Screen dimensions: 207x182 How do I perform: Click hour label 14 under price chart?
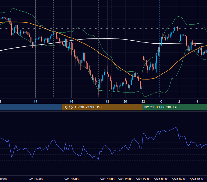pyautogui.click(x=36, y=102)
